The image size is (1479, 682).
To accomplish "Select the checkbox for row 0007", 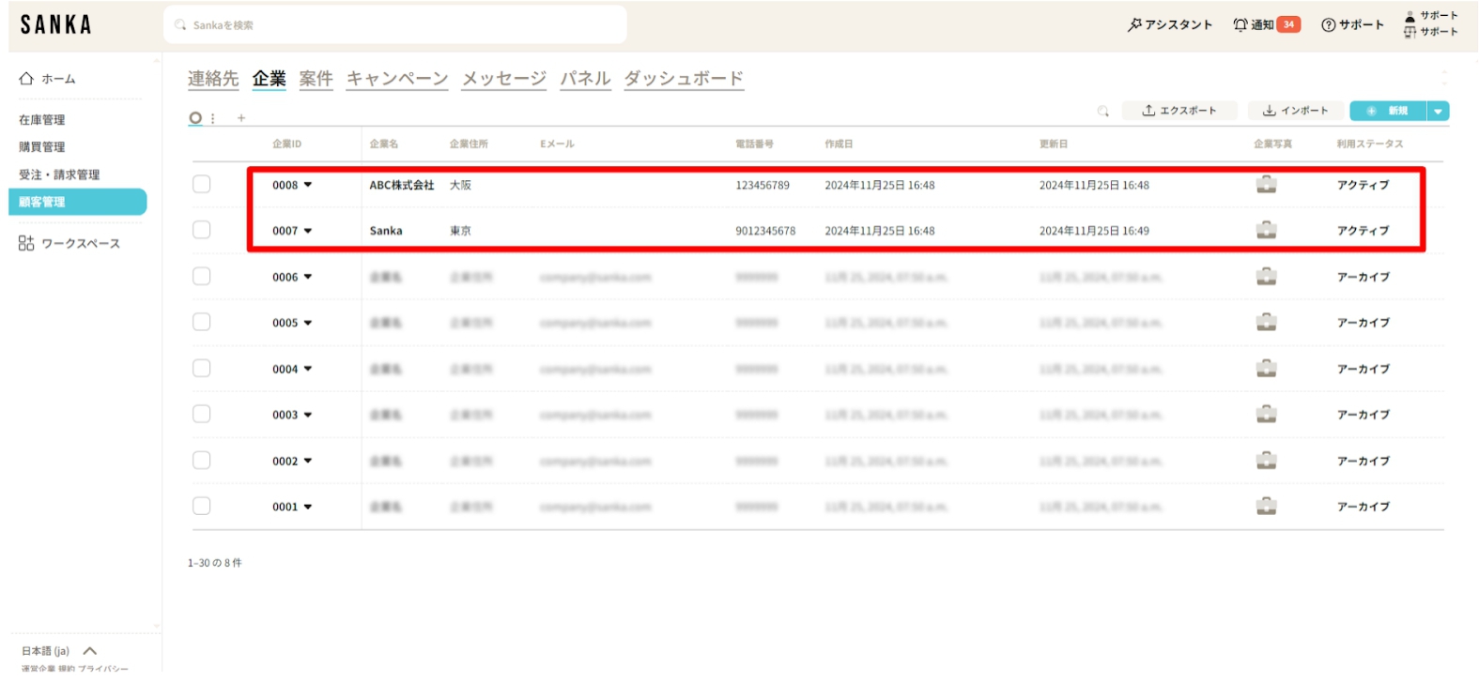I will [x=202, y=230].
